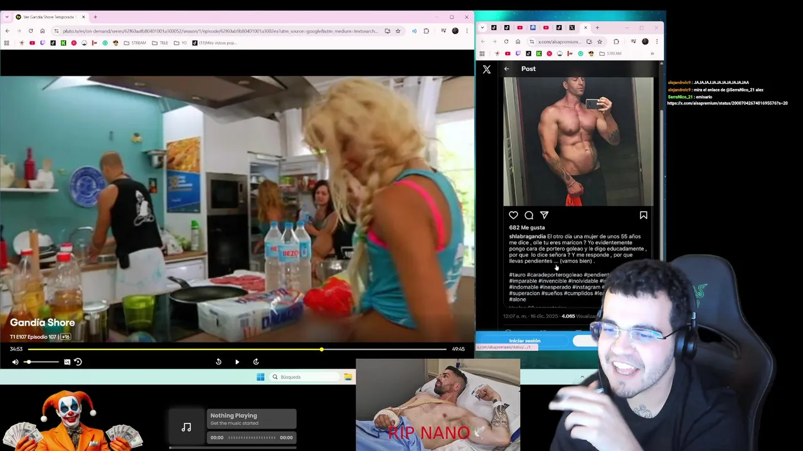Open X home via X logo
The height and width of the screenshot is (451, 803).
[487, 70]
